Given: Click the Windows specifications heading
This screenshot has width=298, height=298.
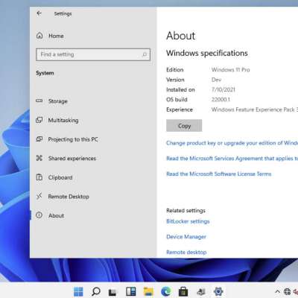Looking at the screenshot, I should click(207, 53).
